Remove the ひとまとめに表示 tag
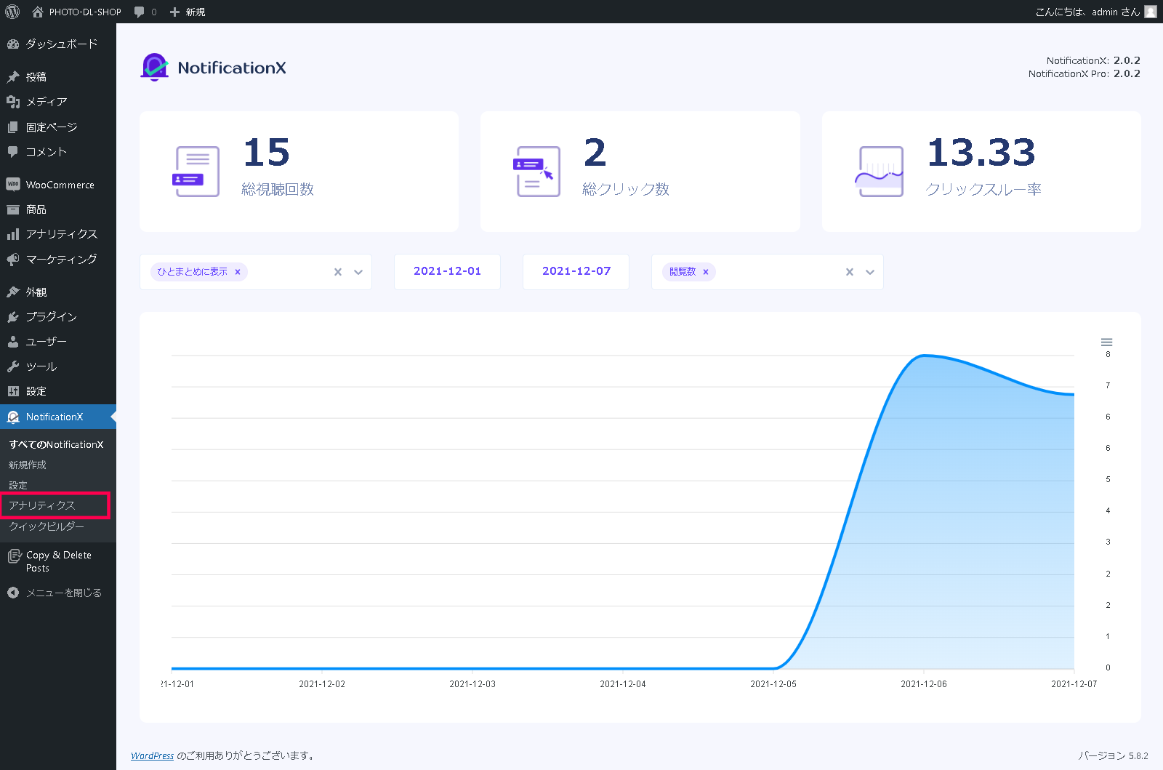Screen dimensions: 1163x770 pos(238,272)
